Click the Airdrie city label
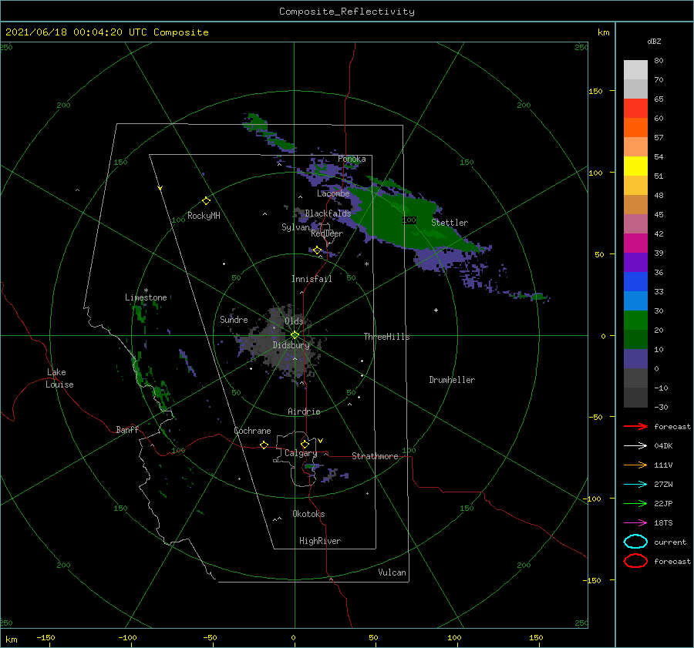 (304, 411)
